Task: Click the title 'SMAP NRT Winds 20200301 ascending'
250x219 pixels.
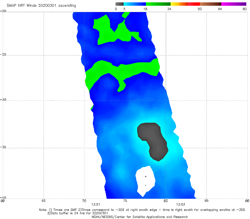Action: (41, 6)
